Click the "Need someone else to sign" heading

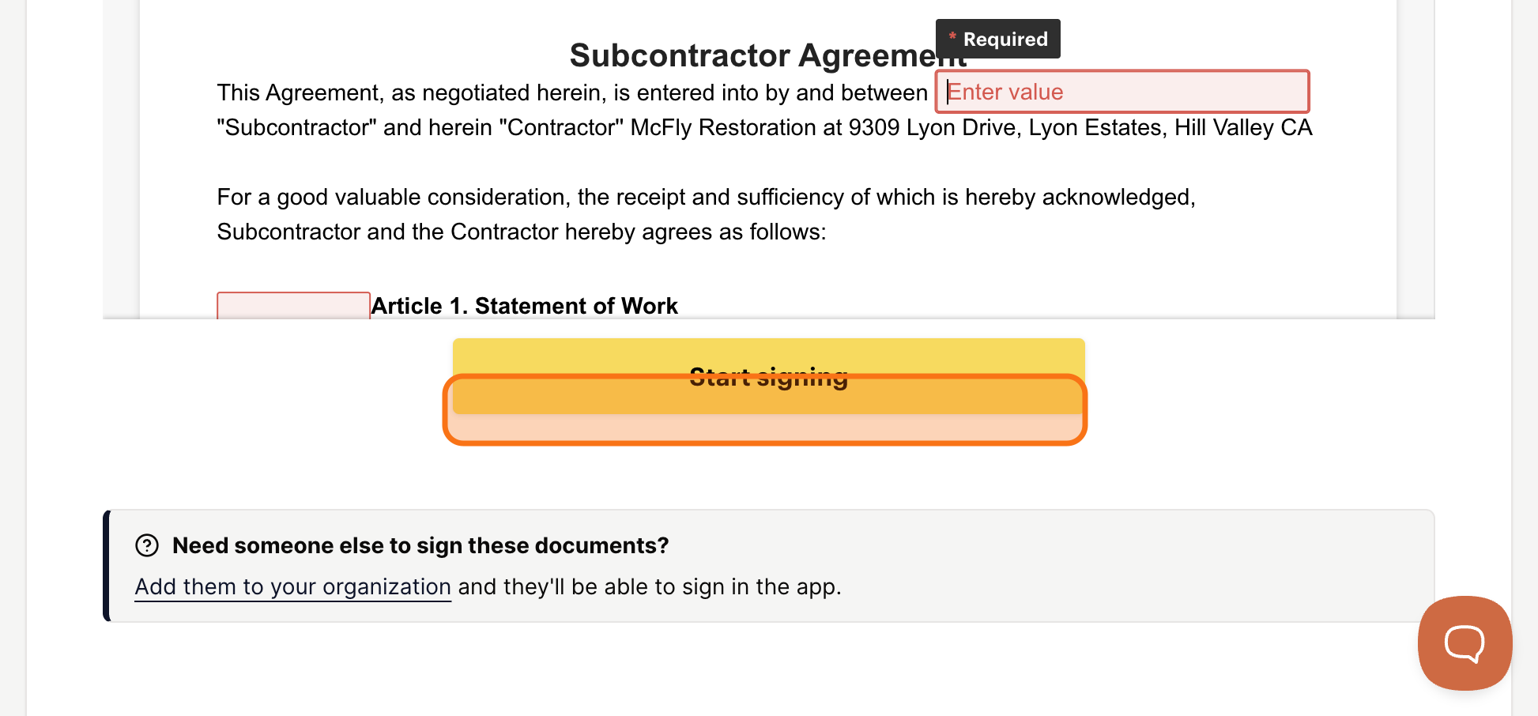pos(420,545)
